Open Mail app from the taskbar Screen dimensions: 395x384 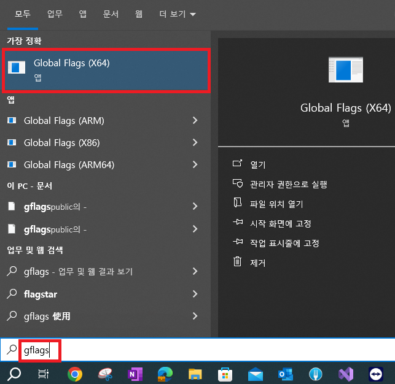click(x=256, y=374)
